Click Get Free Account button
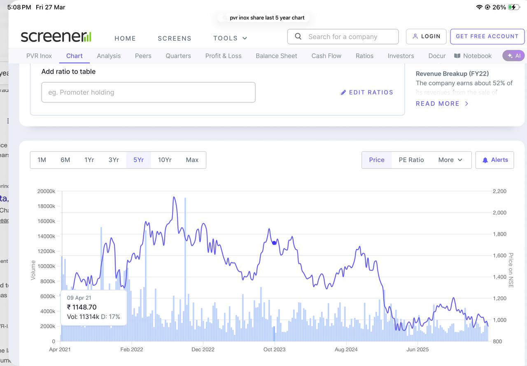The width and height of the screenshot is (527, 366). point(487,36)
